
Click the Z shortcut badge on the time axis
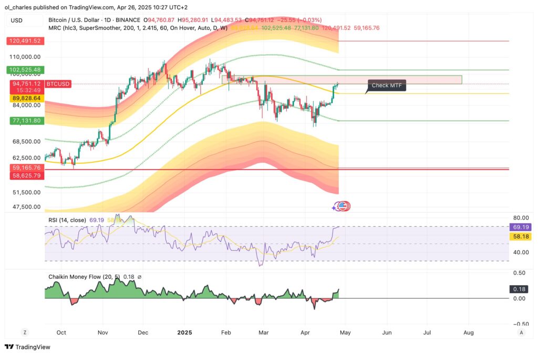[25, 332]
